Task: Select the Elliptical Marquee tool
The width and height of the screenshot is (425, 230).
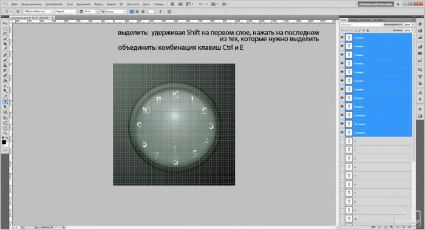Action: click(5, 29)
